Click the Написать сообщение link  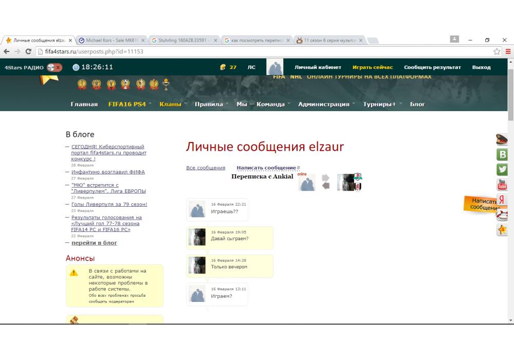pyautogui.click(x=266, y=168)
